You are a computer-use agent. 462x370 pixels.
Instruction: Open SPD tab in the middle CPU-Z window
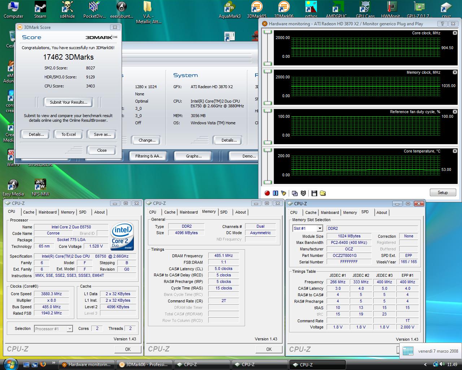tap(224, 212)
